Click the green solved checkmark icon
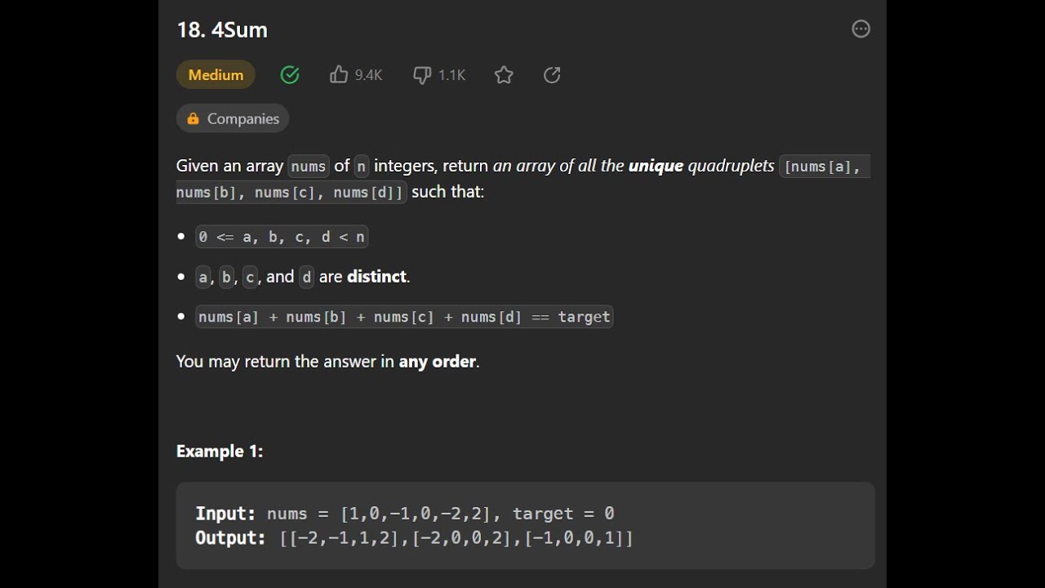 point(290,75)
